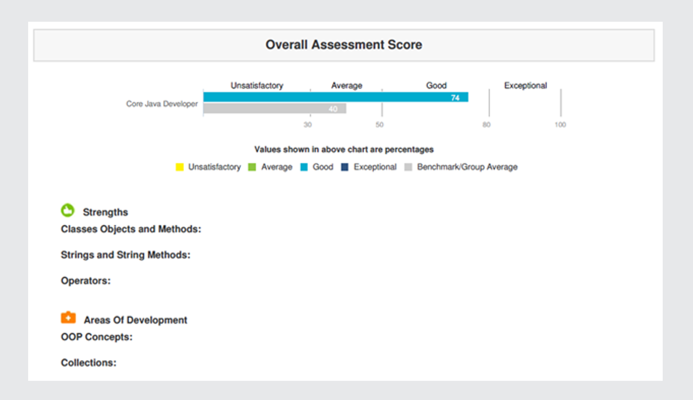Click the Strings and String Methods label
This screenshot has width=693, height=400.
pos(125,255)
